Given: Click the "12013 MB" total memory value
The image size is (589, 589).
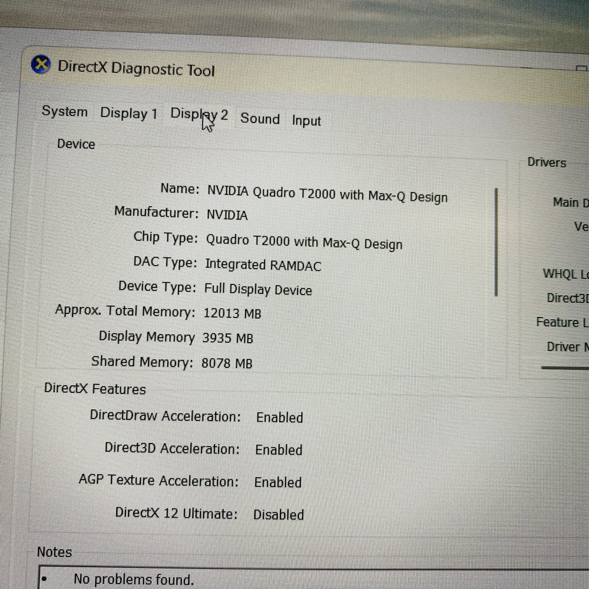Looking at the screenshot, I should pos(232,313).
